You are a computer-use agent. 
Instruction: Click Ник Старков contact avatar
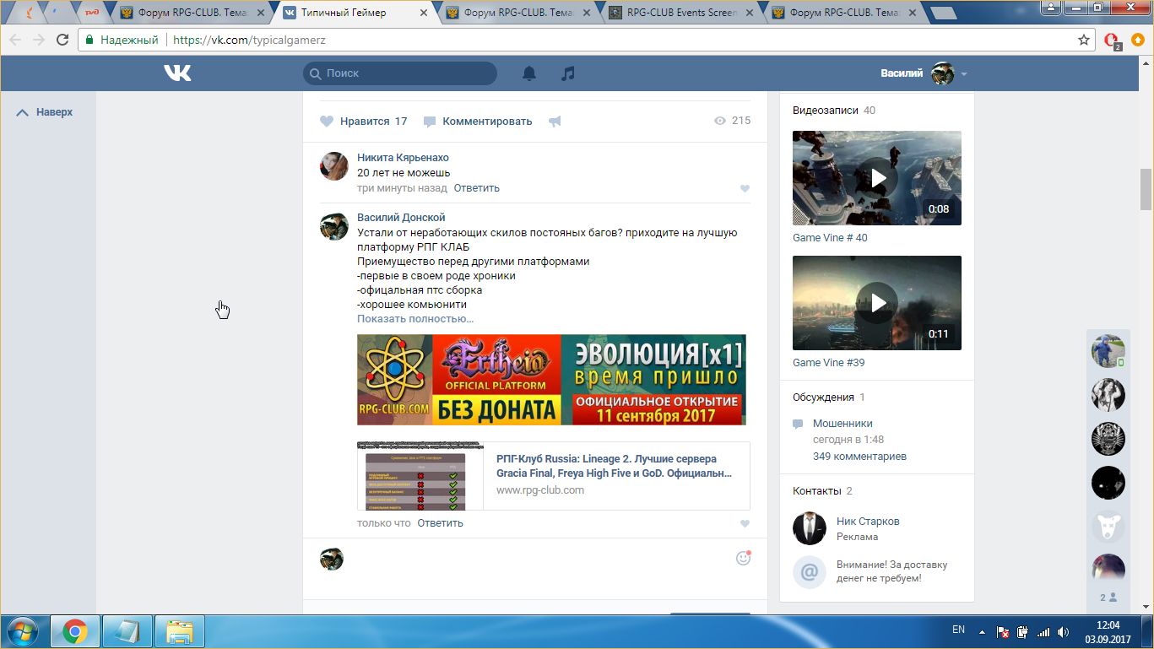pyautogui.click(x=810, y=528)
